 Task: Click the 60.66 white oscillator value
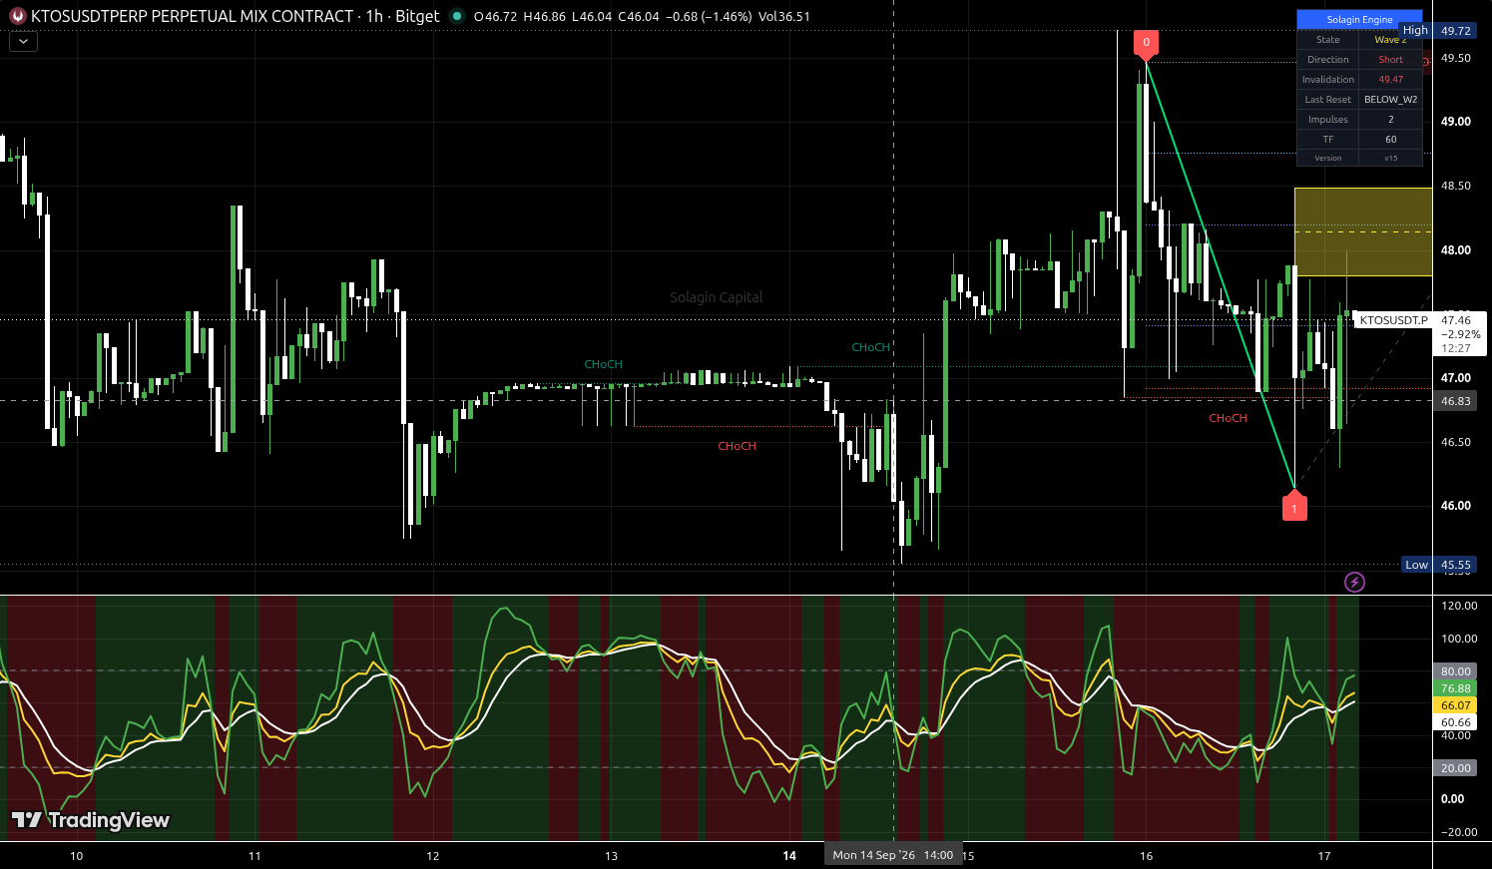(x=1455, y=722)
